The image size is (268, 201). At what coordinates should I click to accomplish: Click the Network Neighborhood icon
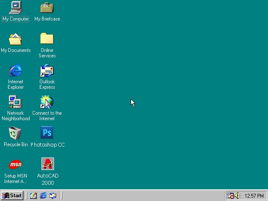(x=15, y=102)
